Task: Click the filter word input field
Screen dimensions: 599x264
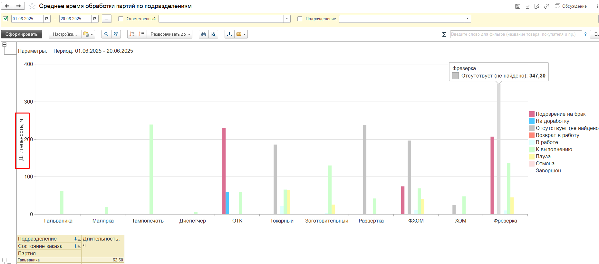Action: click(516, 34)
